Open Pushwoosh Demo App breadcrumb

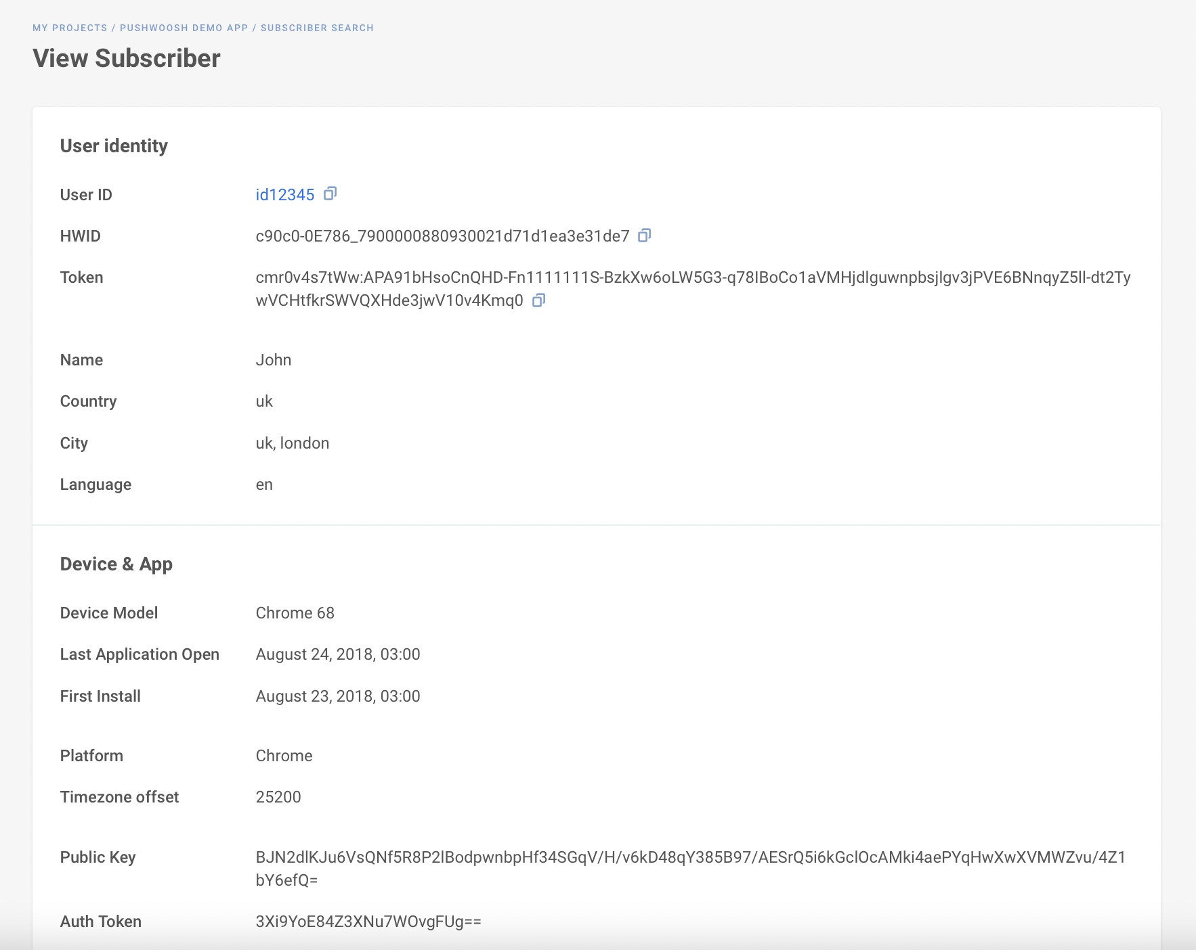point(184,28)
